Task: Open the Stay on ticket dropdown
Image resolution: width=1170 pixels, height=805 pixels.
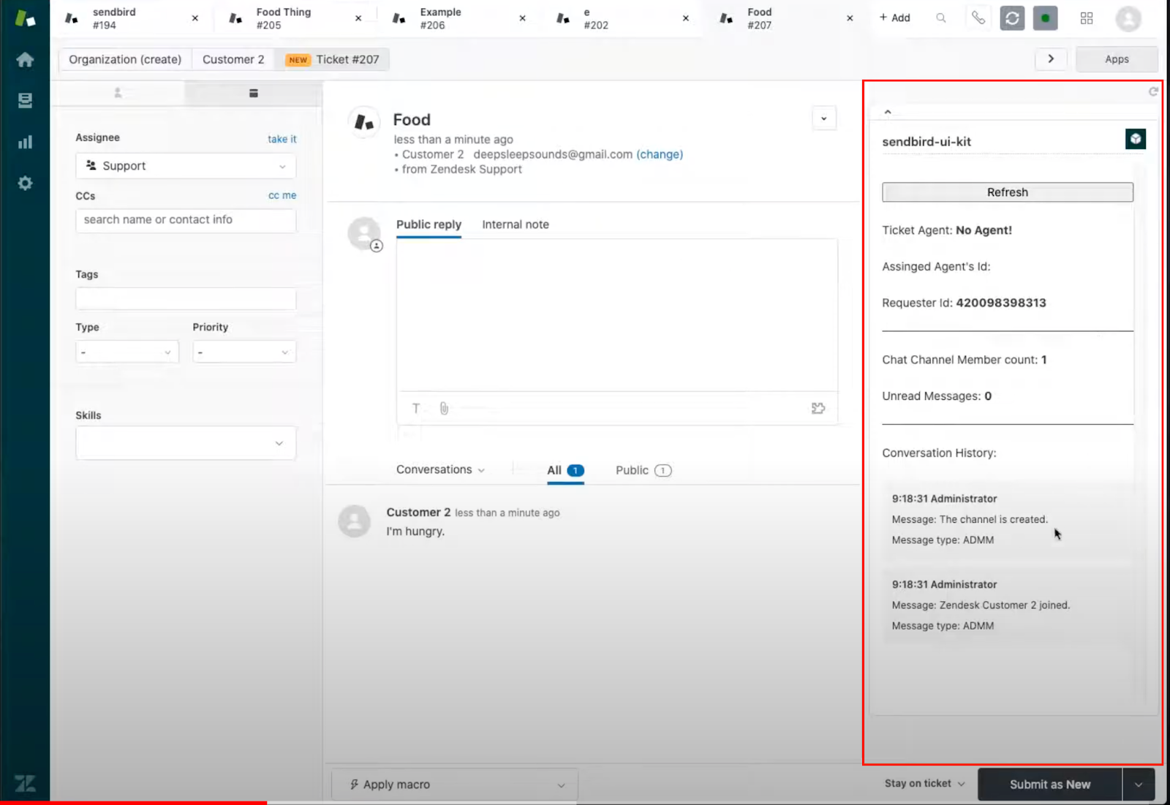Action: tap(925, 783)
